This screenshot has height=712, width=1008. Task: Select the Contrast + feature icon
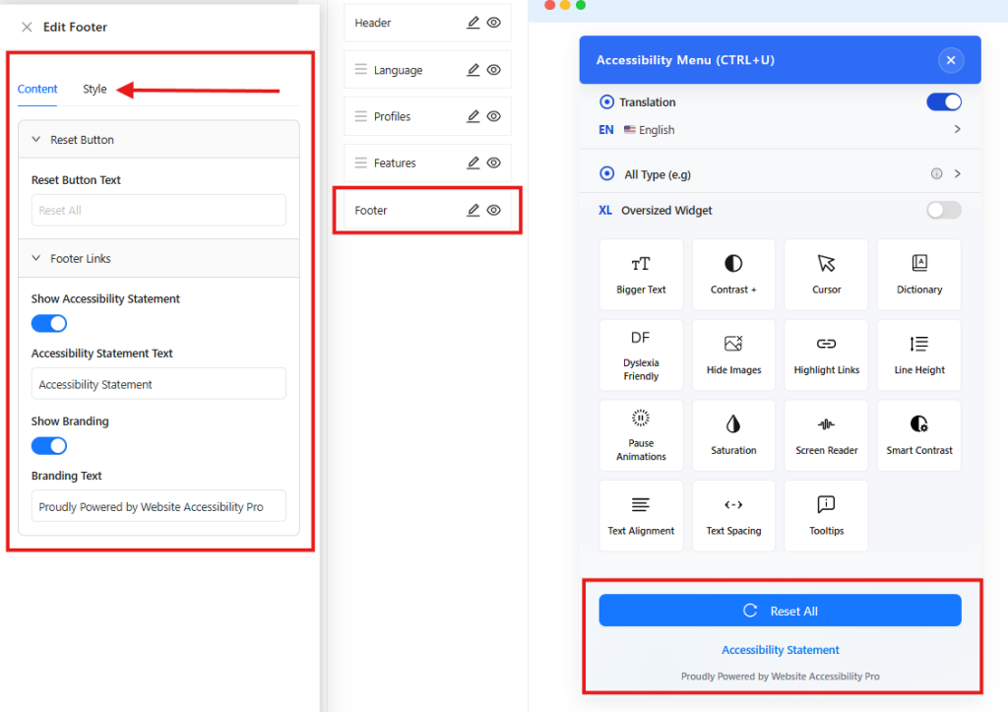point(733,274)
